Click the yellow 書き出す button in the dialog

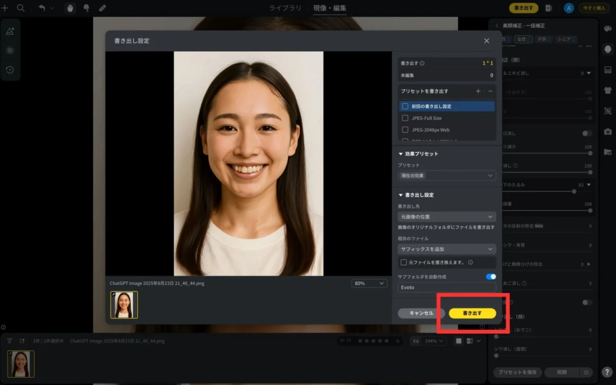(472, 313)
